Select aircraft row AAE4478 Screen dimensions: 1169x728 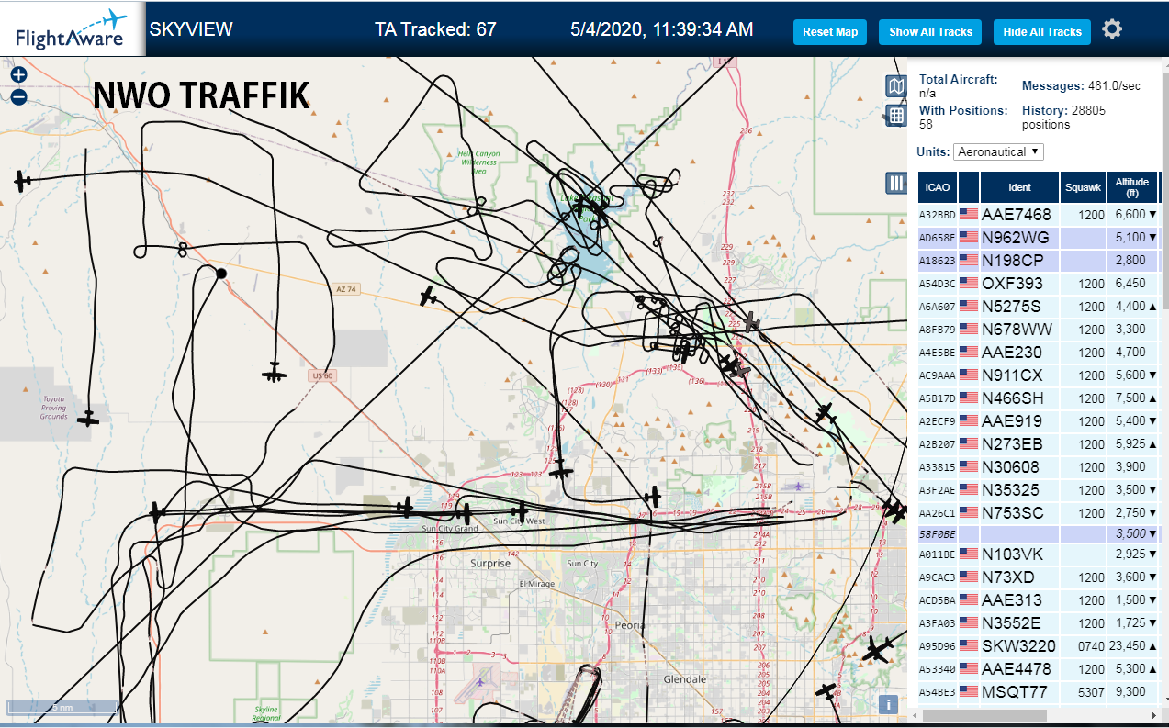pos(1038,669)
